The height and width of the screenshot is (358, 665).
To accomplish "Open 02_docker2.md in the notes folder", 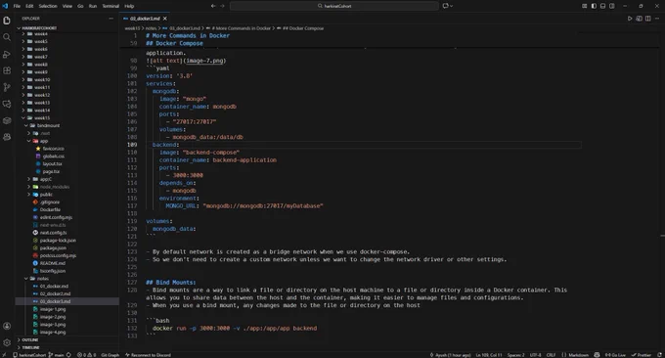I will pos(55,294).
